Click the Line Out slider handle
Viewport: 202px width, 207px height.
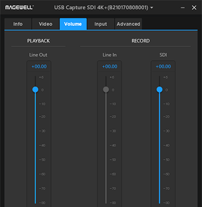tap(35, 89)
